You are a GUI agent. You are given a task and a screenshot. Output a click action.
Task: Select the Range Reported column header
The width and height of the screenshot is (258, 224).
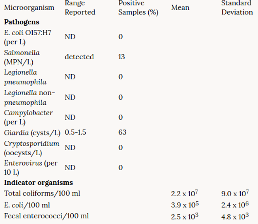point(80,7)
